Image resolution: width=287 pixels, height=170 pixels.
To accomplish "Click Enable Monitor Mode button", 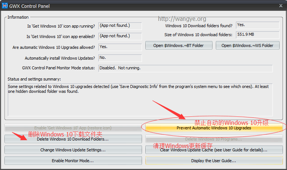I will coord(73,160).
